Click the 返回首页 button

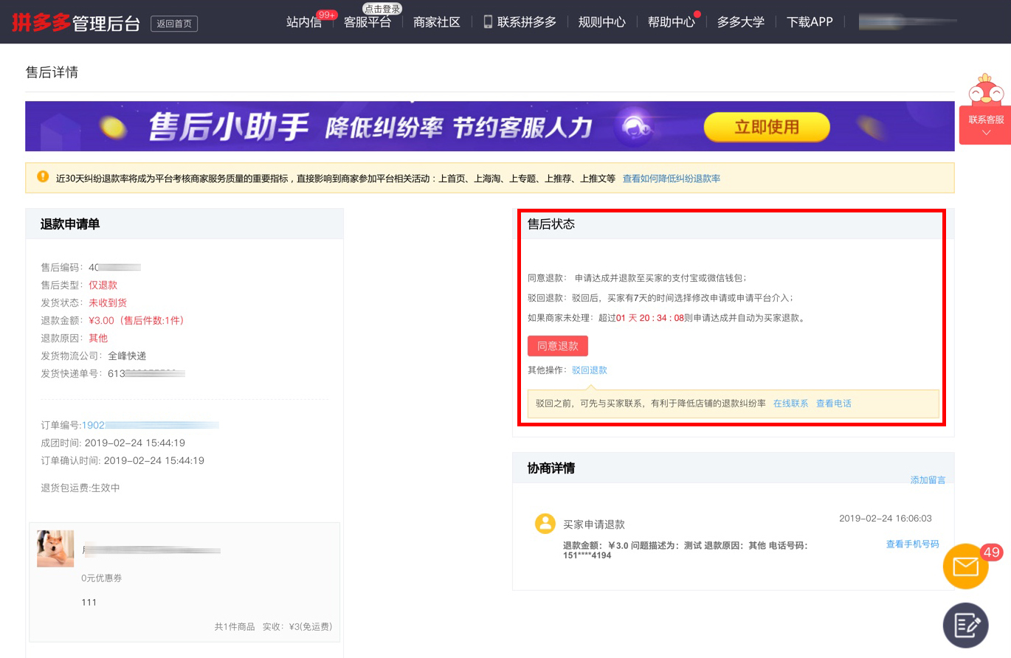174,24
